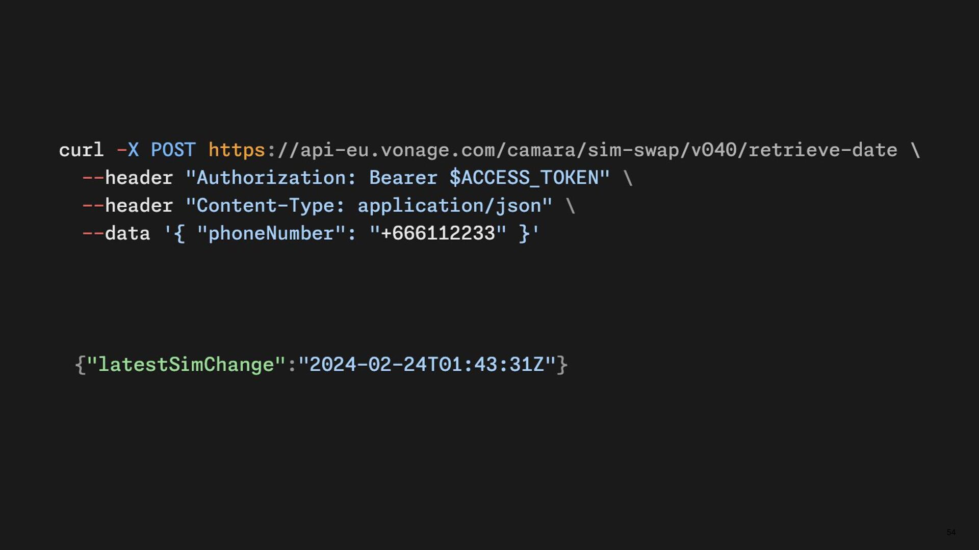This screenshot has width=979, height=550.
Task: Select the latestSimChange response key
Action: 186,365
